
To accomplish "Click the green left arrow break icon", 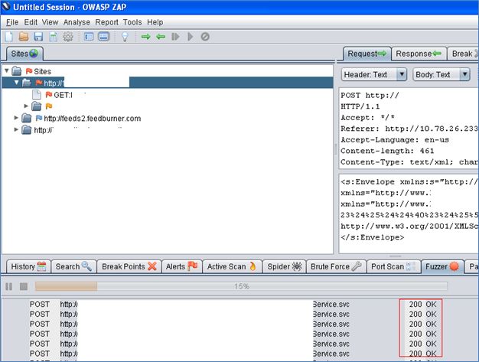I will pyautogui.click(x=161, y=37).
